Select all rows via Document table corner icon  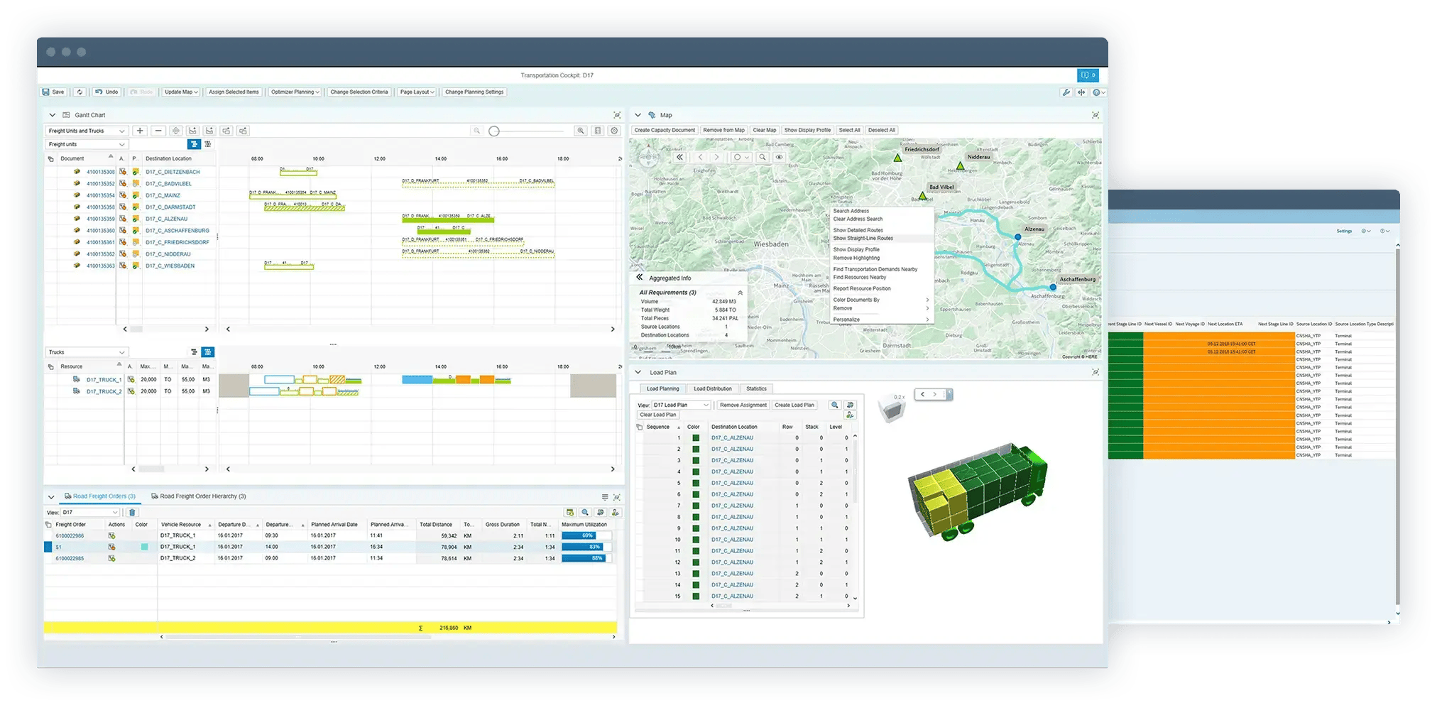point(50,159)
